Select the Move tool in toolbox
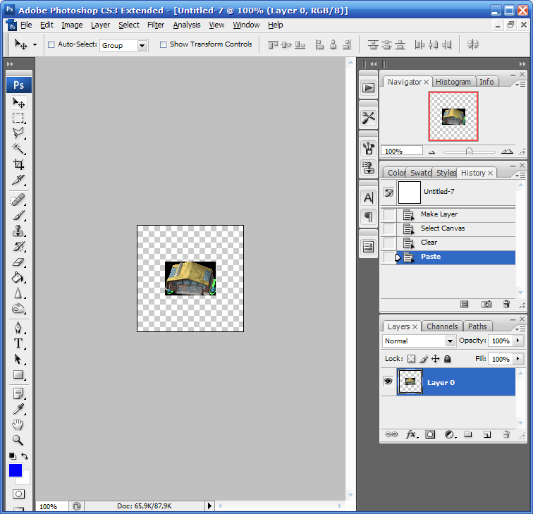Screen dimensions: 533x514 [x=18, y=102]
